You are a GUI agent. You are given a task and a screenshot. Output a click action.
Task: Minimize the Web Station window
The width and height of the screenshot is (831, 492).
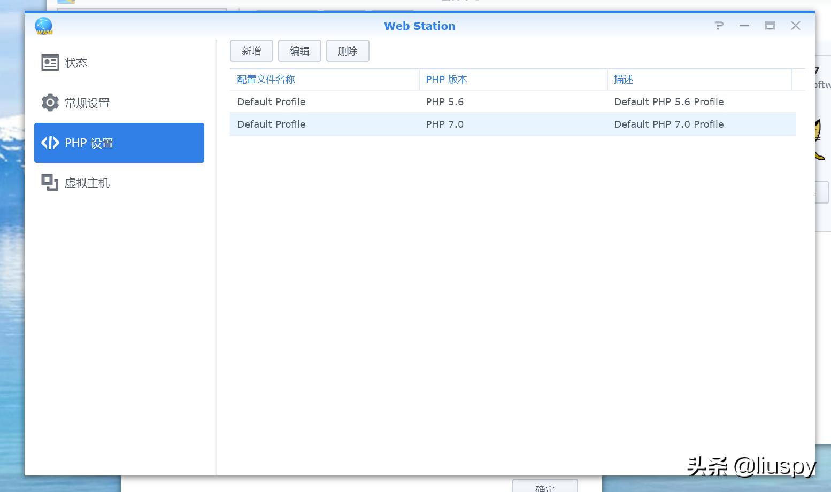coord(744,26)
